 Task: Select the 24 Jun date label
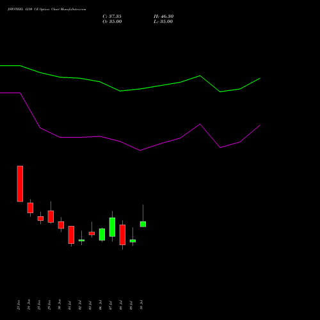tap(29, 305)
